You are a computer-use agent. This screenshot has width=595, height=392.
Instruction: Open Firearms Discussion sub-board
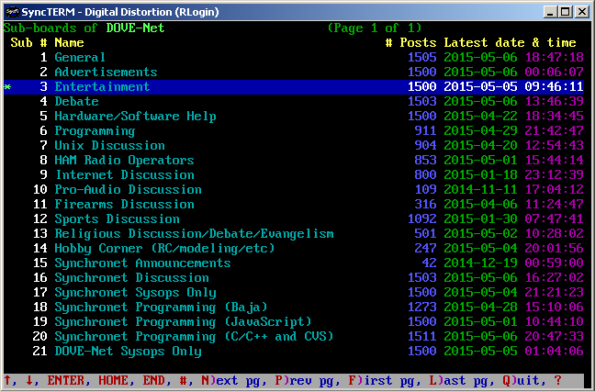[x=124, y=205]
